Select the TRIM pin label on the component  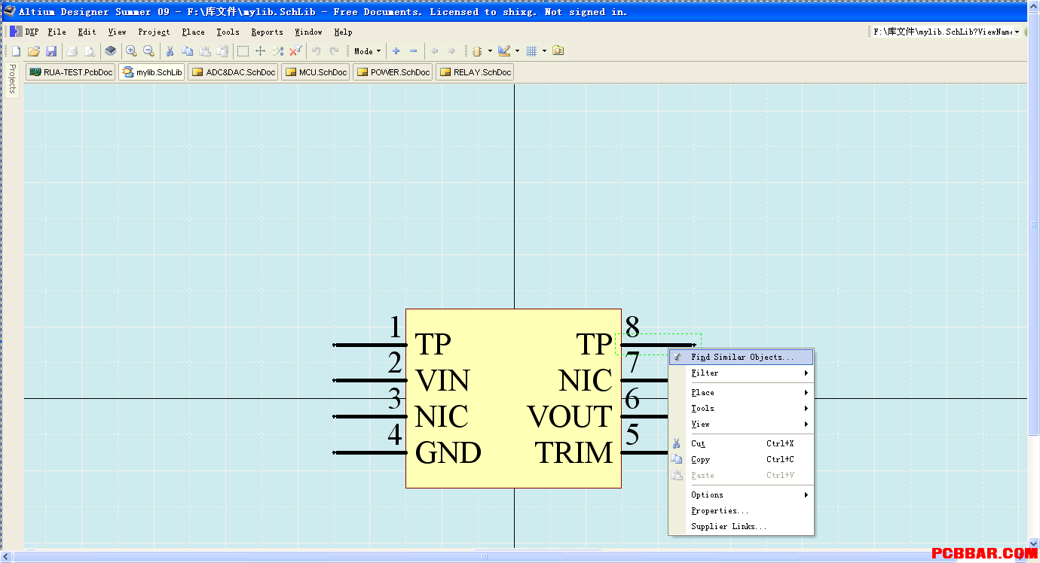[x=574, y=453]
